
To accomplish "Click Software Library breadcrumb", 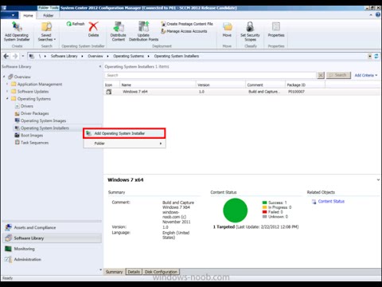I will [x=64, y=56].
